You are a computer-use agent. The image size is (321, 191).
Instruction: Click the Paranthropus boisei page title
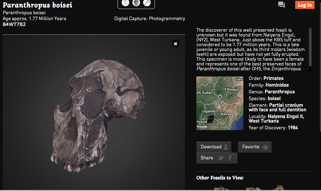pyautogui.click(x=37, y=5)
